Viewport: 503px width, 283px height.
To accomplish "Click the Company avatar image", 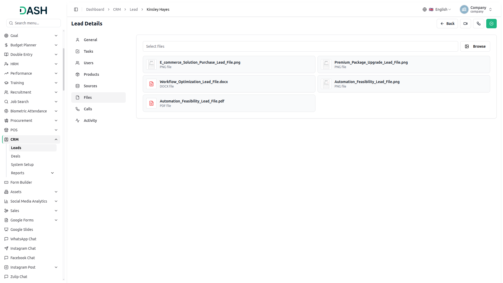I will coord(464,9).
